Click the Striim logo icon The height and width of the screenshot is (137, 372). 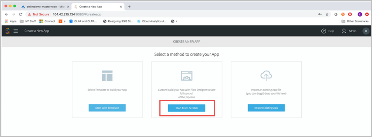(8, 31)
